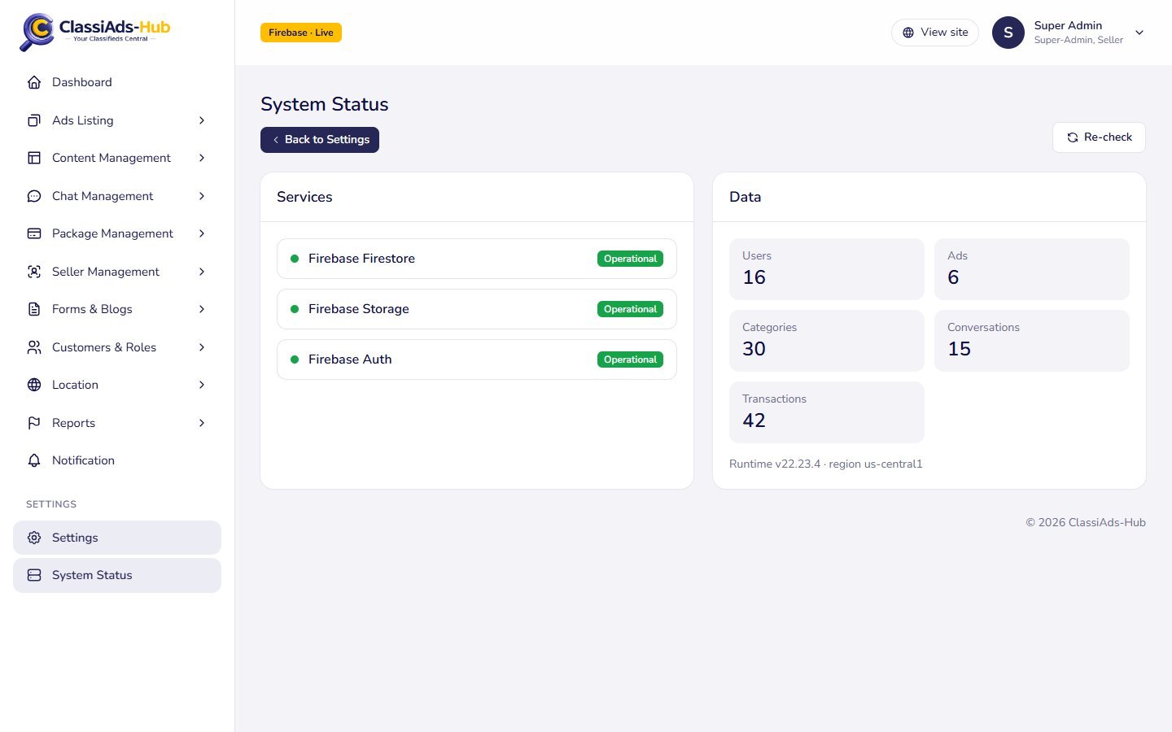Expand the Forms & Blogs chevron
This screenshot has height=732, width=1172.
click(202, 309)
